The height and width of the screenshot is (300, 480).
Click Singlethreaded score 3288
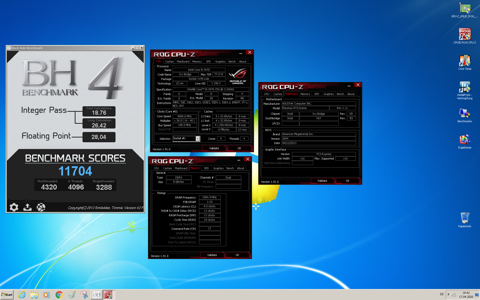click(x=104, y=187)
